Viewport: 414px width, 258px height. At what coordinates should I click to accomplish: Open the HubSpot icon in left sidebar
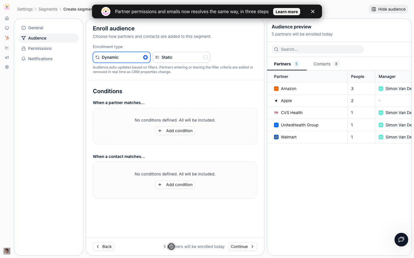point(7,38)
